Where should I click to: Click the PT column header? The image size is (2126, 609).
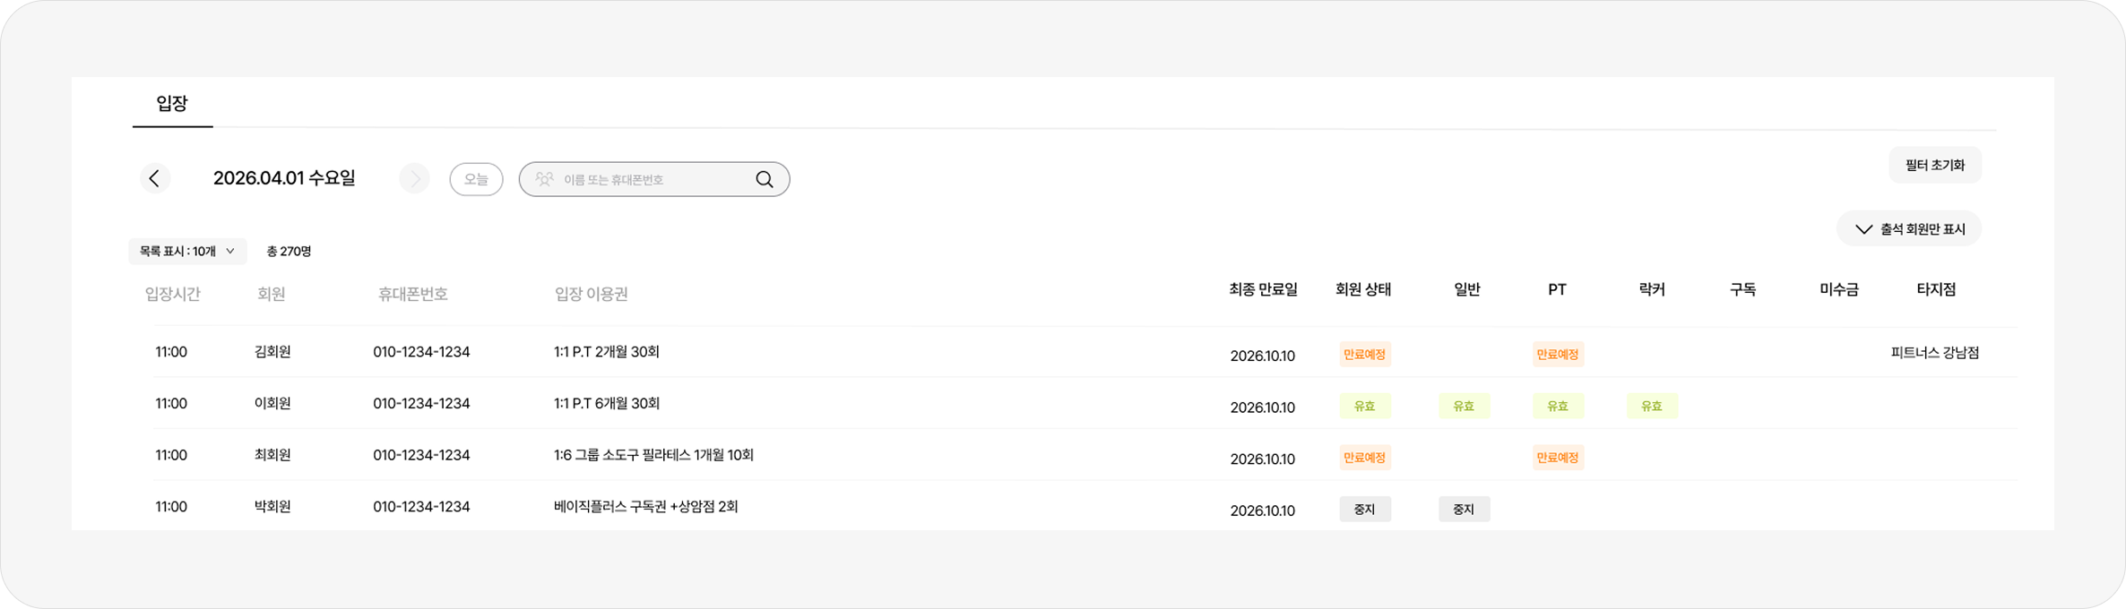coord(1557,289)
